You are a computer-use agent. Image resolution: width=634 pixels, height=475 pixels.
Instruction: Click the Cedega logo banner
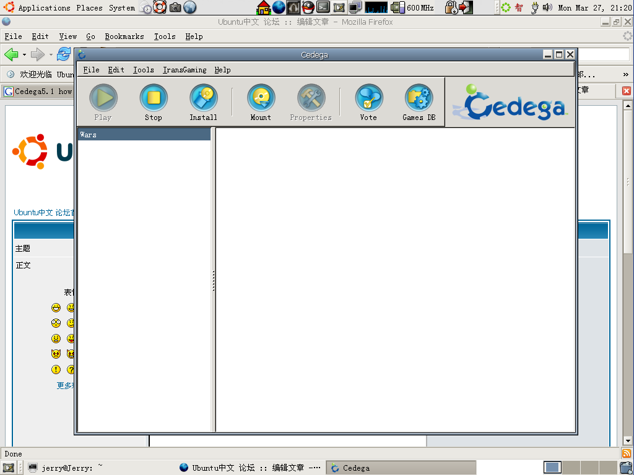(509, 103)
